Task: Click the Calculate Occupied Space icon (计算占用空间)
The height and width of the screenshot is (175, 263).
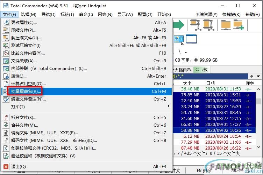Action: click(6, 84)
